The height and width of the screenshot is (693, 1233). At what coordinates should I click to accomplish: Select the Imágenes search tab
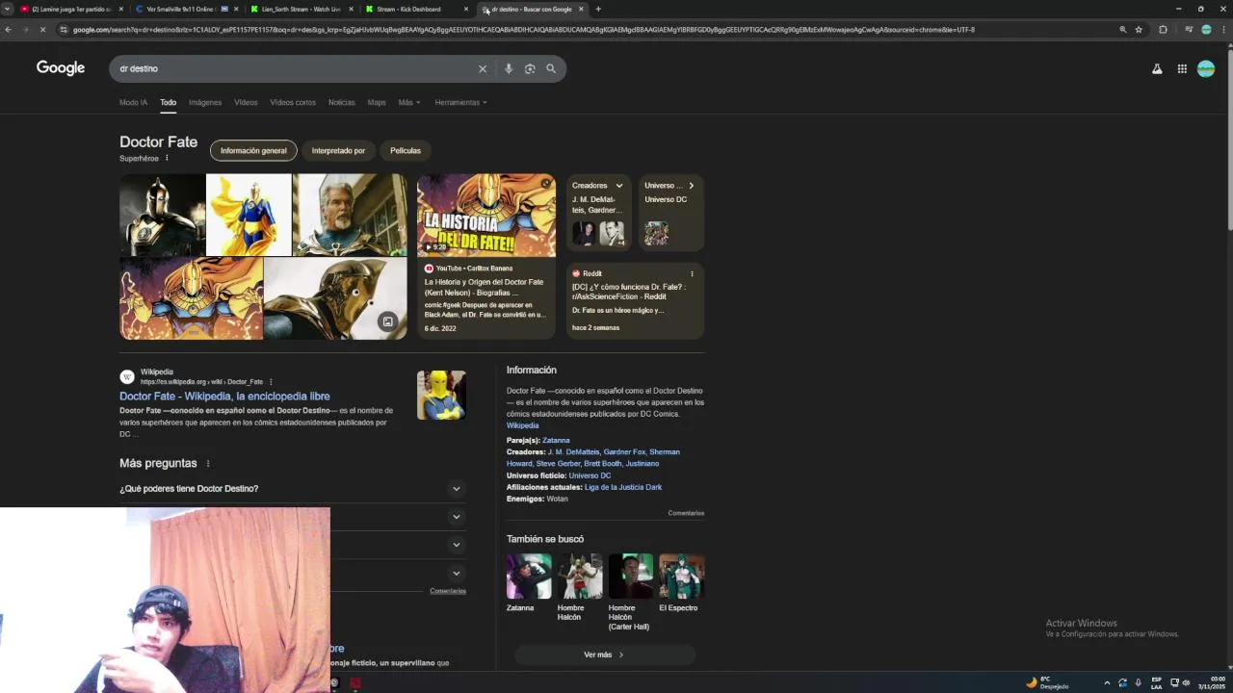click(205, 102)
